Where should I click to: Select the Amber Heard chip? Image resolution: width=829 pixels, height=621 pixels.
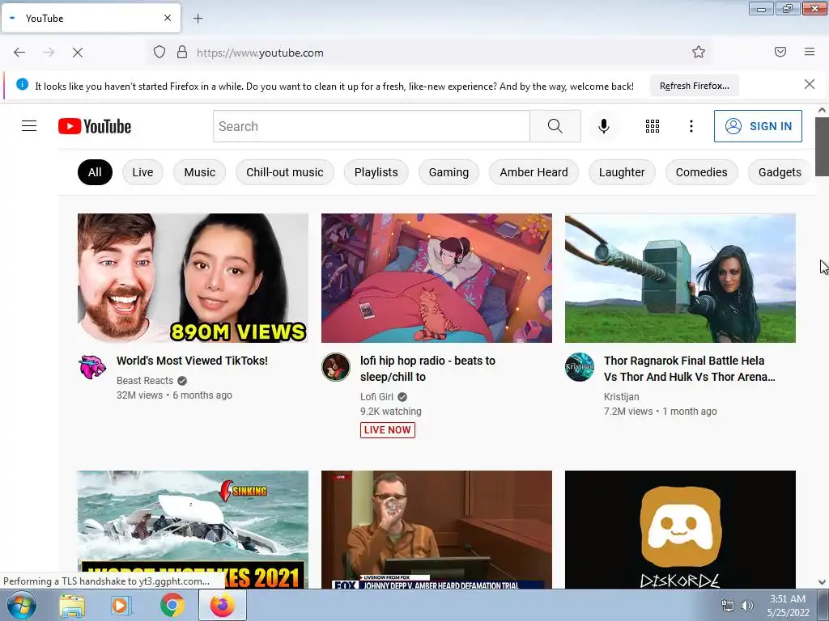click(x=534, y=172)
